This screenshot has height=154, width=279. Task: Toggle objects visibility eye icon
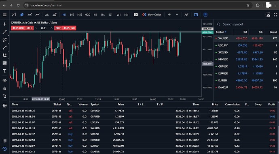4,80
